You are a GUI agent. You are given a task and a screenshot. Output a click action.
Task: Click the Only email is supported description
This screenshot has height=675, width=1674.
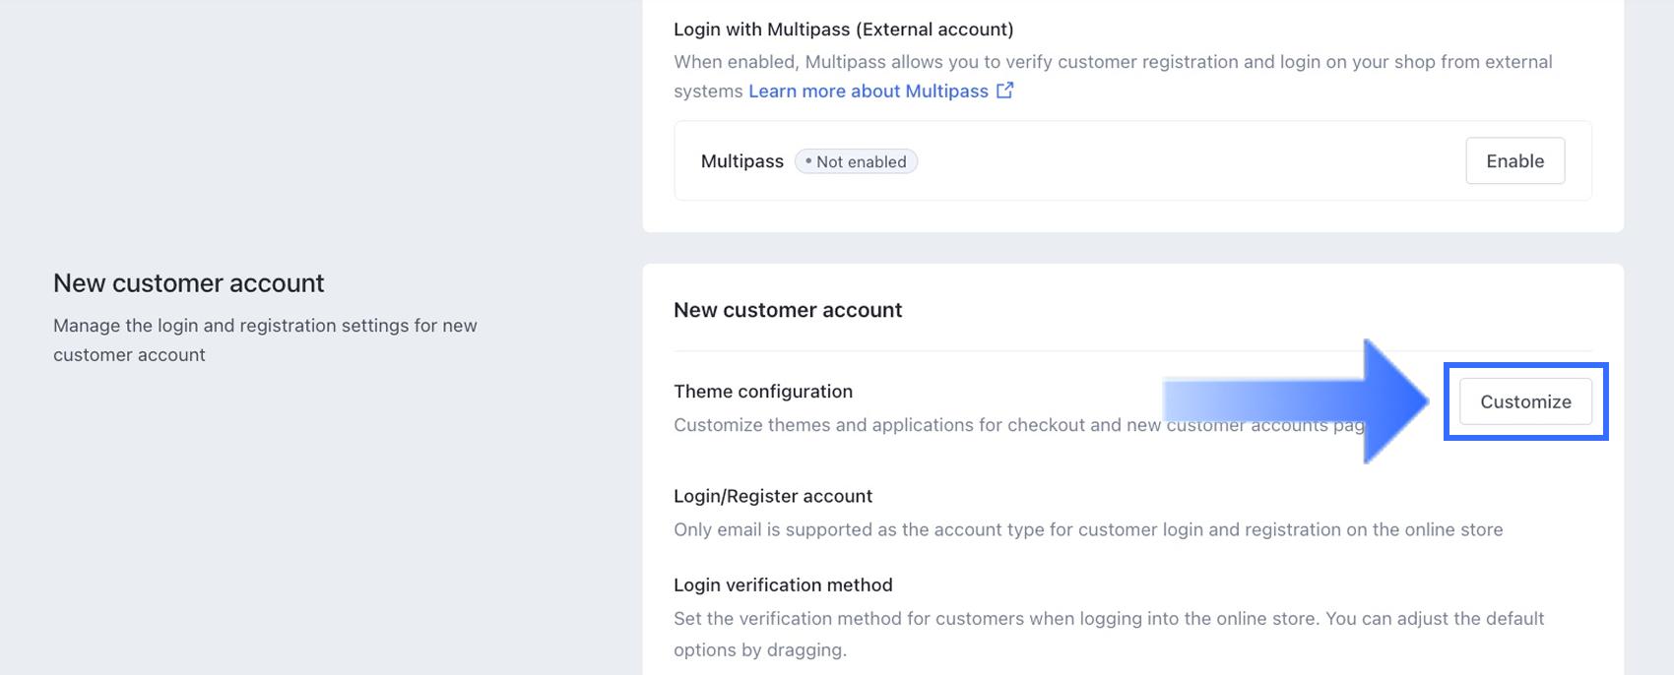[1088, 529]
